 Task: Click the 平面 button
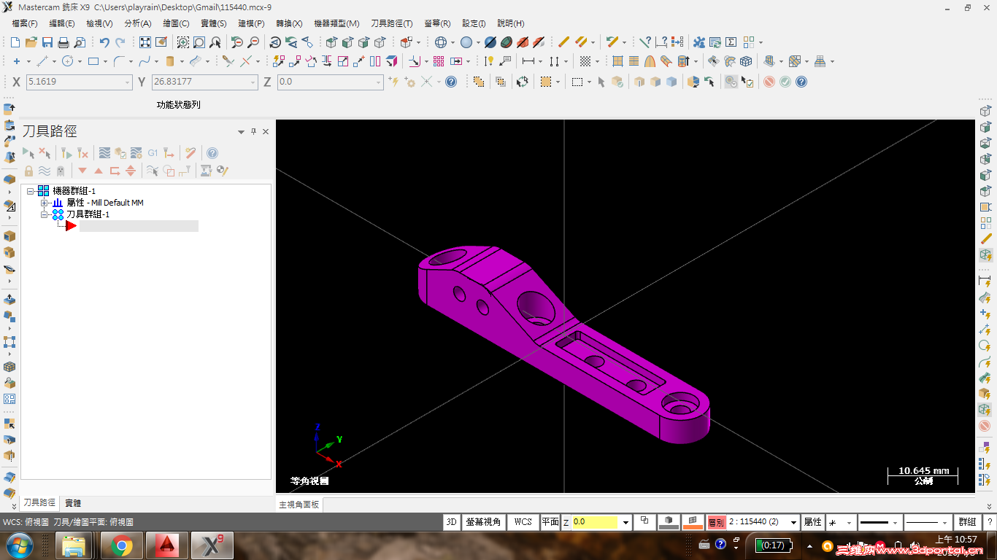point(550,522)
